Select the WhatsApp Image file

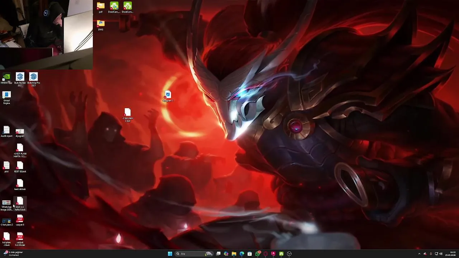[6, 205]
